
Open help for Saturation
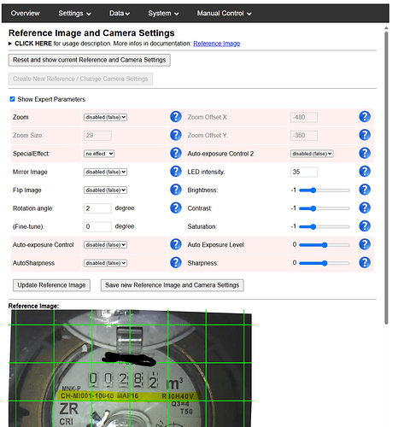(x=365, y=226)
